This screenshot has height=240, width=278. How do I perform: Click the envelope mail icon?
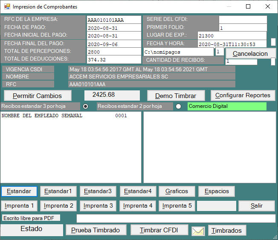click(x=198, y=231)
